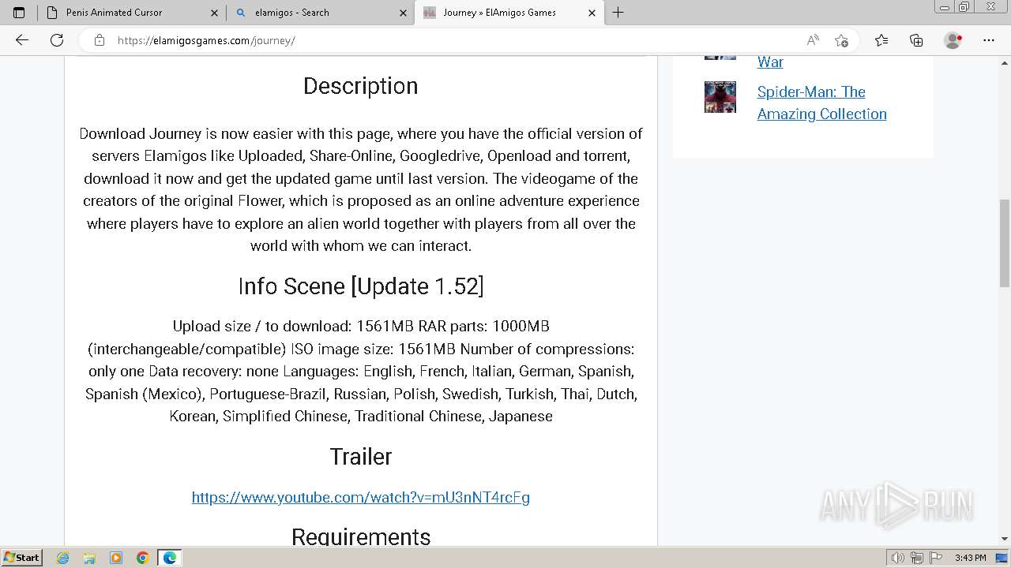Image resolution: width=1011 pixels, height=568 pixels.
Task: Open the tab actions menu icon
Action: pyautogui.click(x=19, y=13)
